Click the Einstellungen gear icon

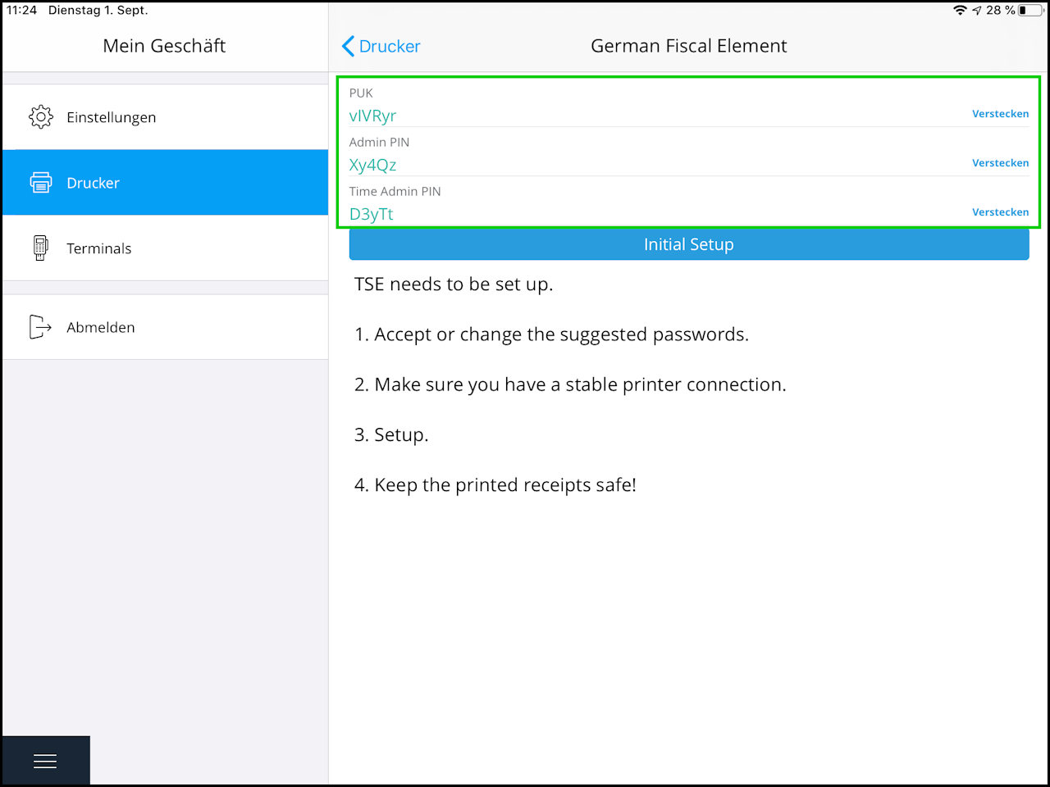[x=40, y=117]
